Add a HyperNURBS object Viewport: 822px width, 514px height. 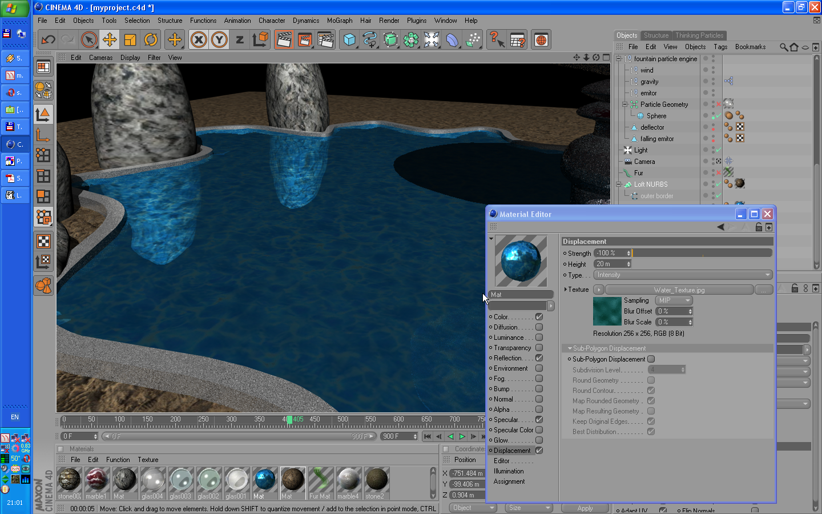(390, 40)
